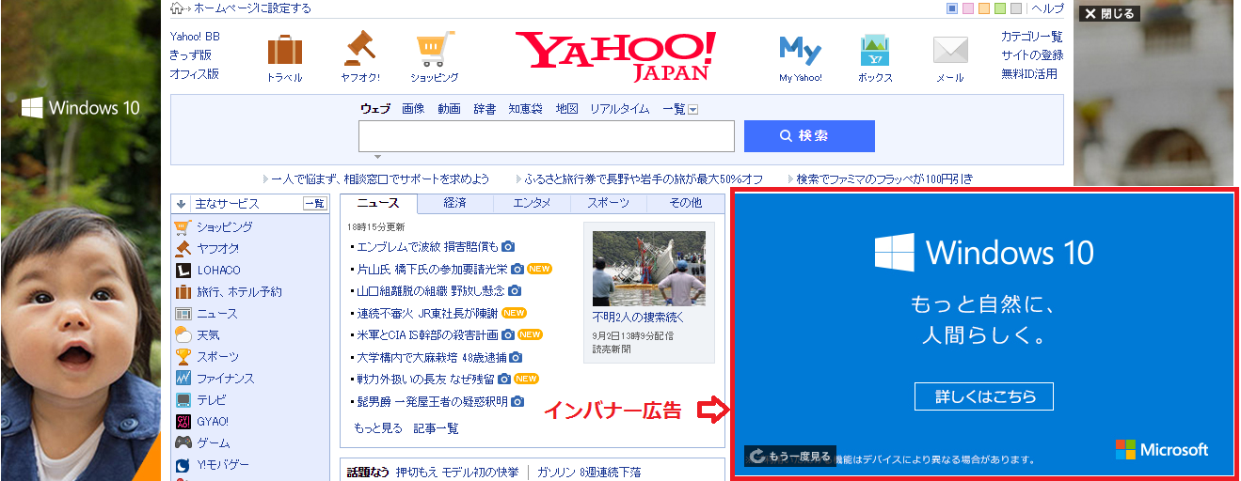Click camera icon beside 山口組離脱の組織 headline
Image resolution: width=1241 pixels, height=481 pixels.
(514, 290)
